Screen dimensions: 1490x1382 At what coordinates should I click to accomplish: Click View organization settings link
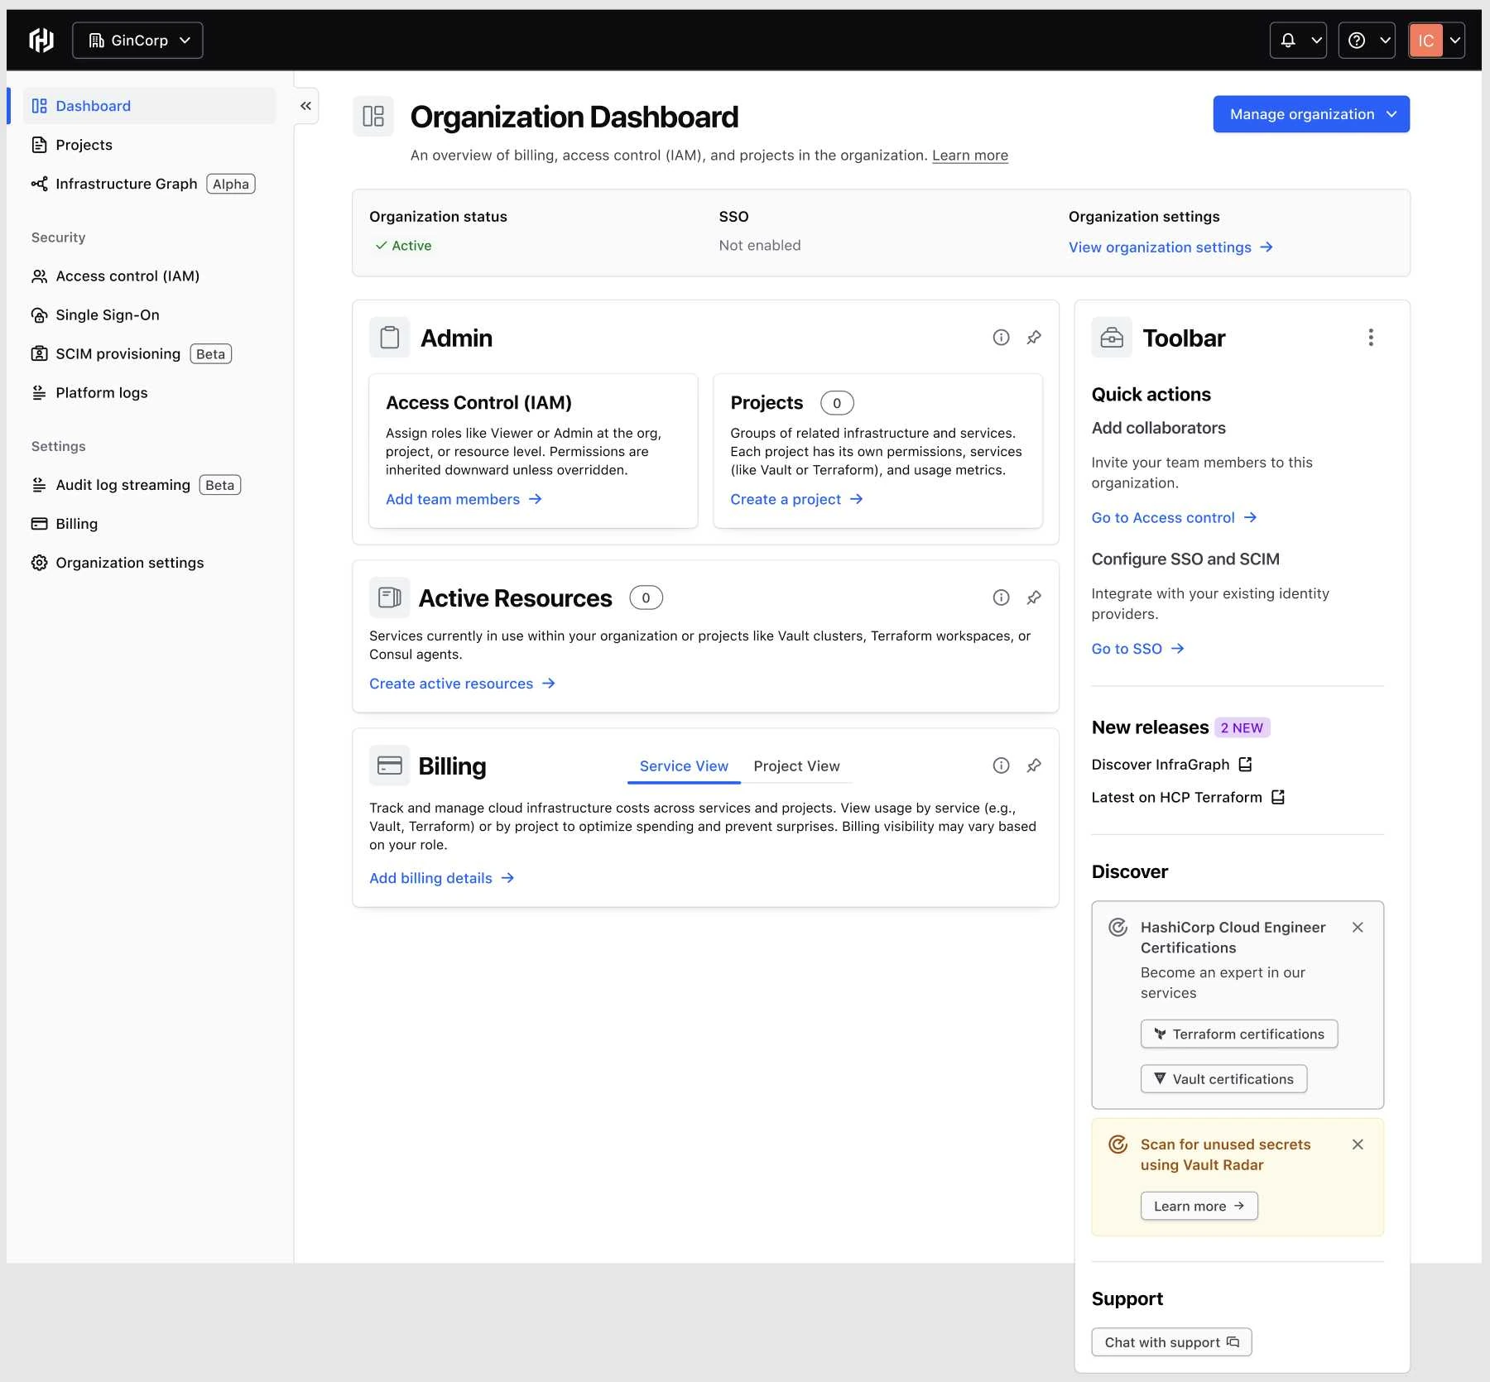(x=1170, y=247)
